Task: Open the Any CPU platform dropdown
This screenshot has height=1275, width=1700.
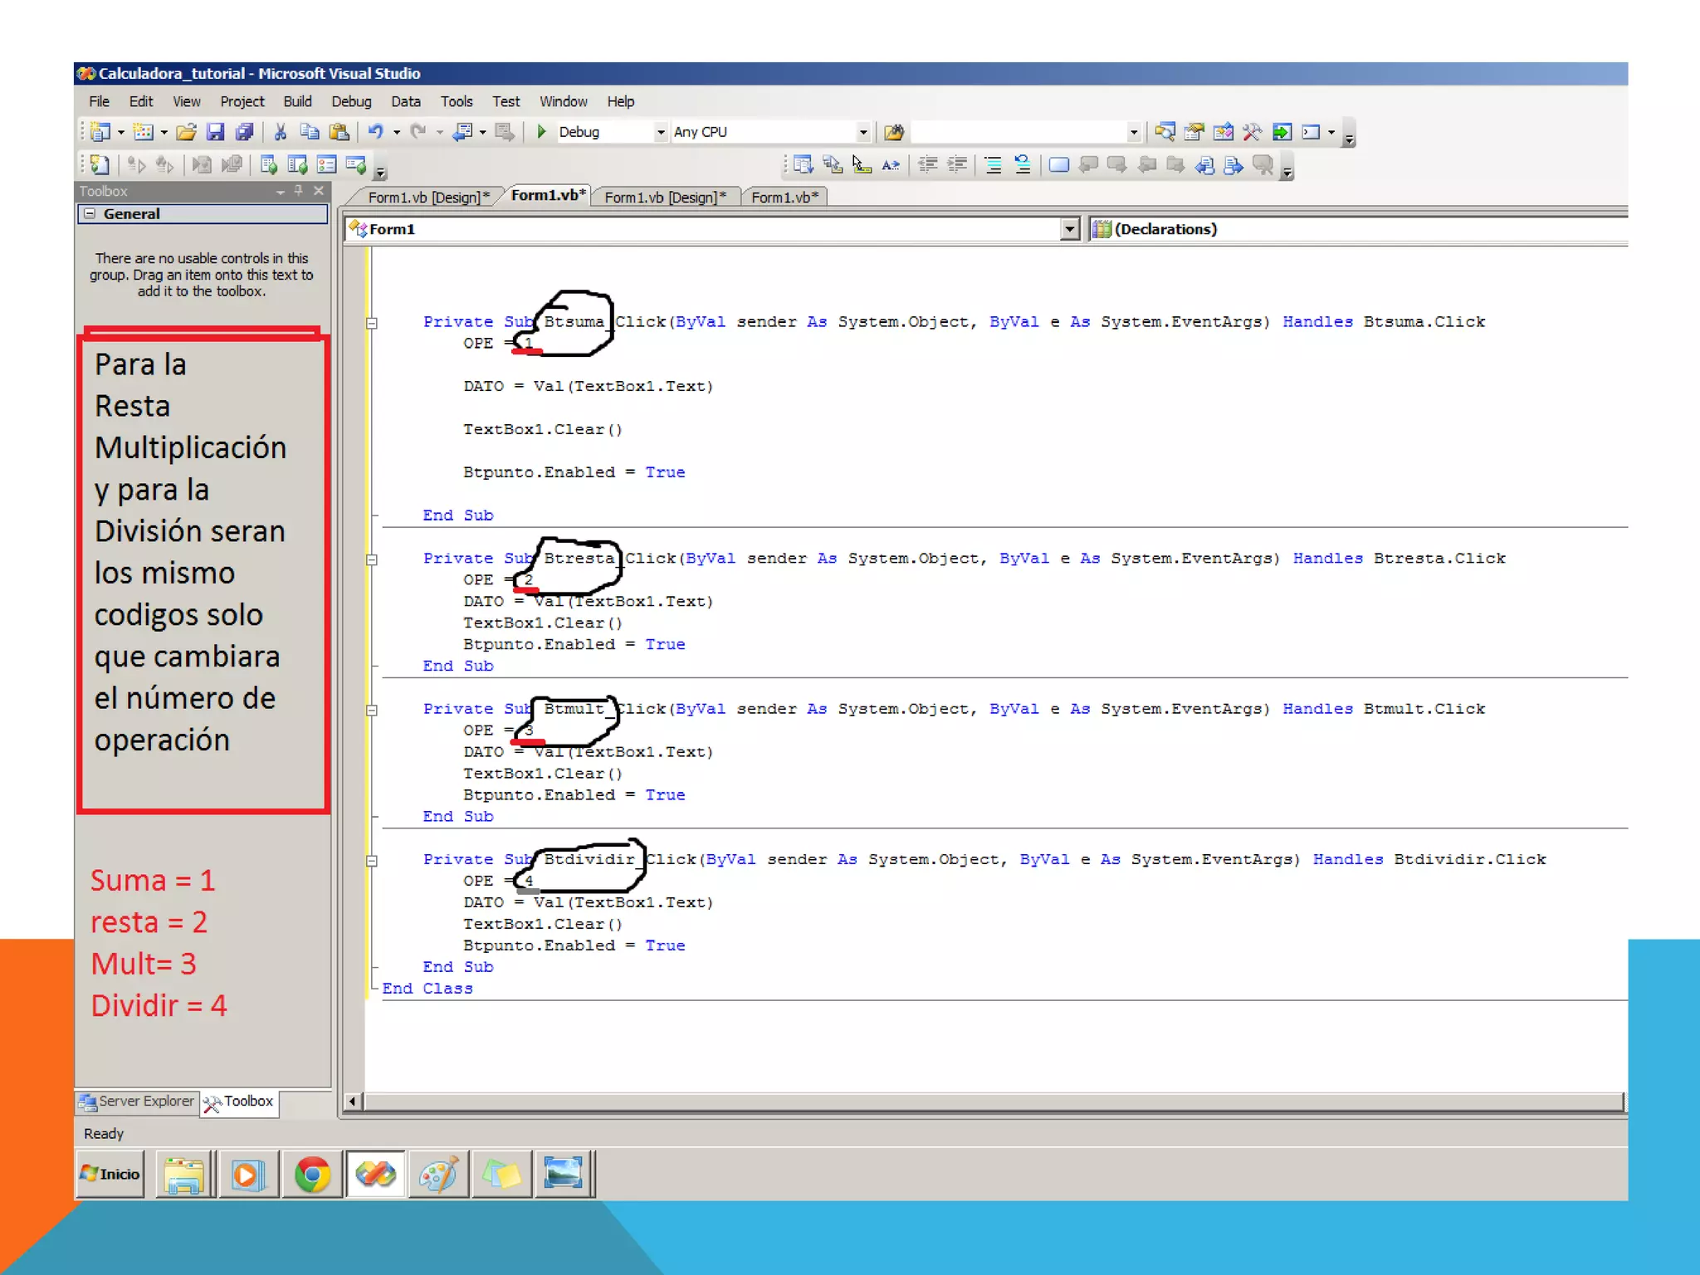Action: pos(863,132)
